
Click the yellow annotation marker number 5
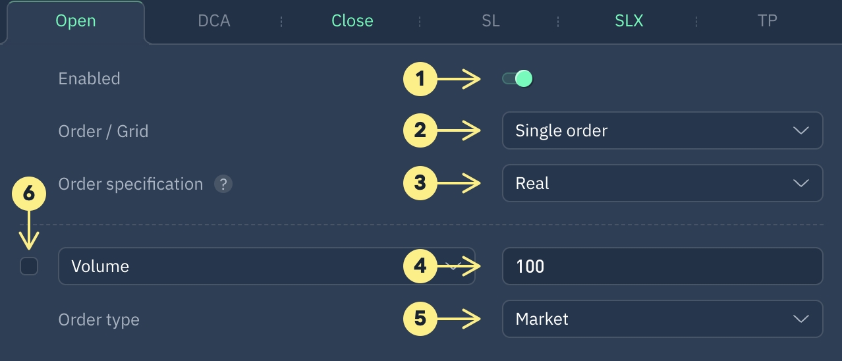point(420,319)
